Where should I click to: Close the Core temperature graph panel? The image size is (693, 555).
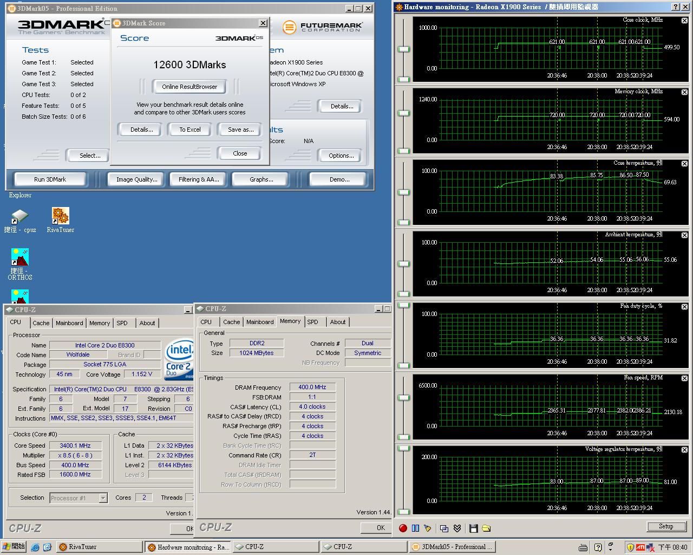(x=684, y=164)
